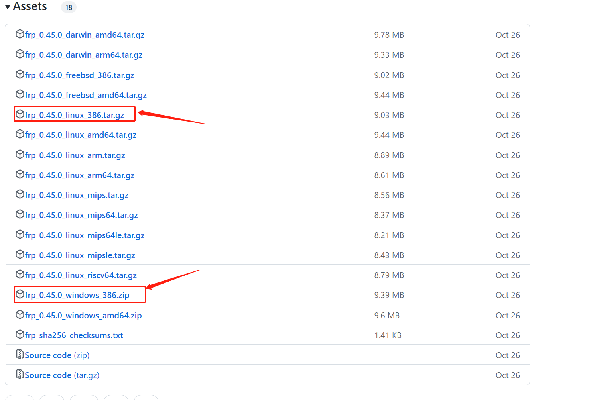
Task: Download frp_0.45.0_linux_mips64le.tar.gz
Action: pyautogui.click(x=85, y=235)
